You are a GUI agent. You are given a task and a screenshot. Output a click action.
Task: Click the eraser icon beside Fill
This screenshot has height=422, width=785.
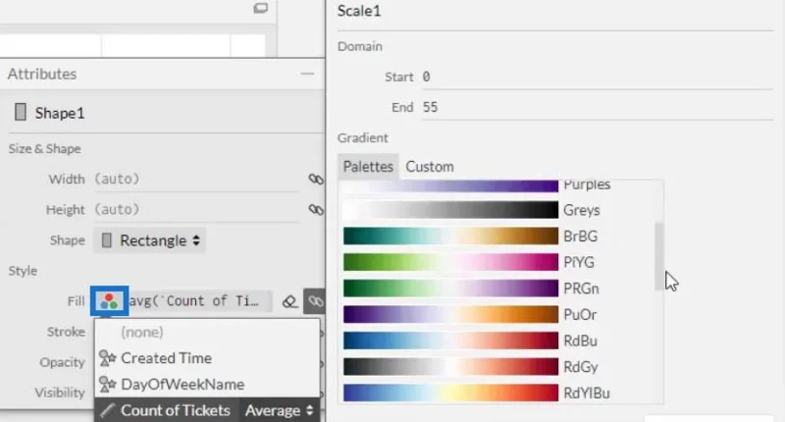click(289, 301)
